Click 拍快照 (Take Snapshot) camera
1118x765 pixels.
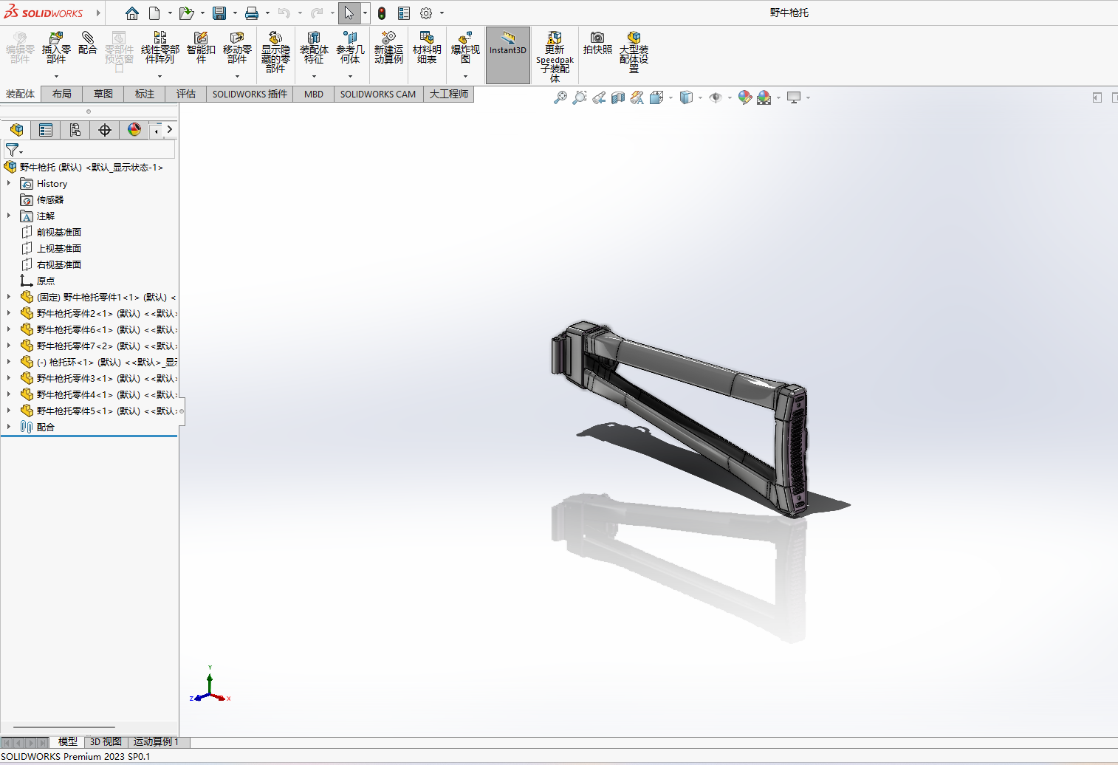(597, 44)
